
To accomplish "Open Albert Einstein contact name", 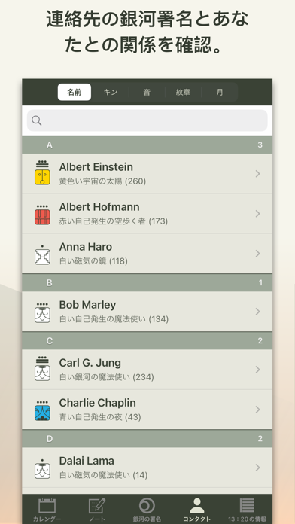I will coord(96,166).
